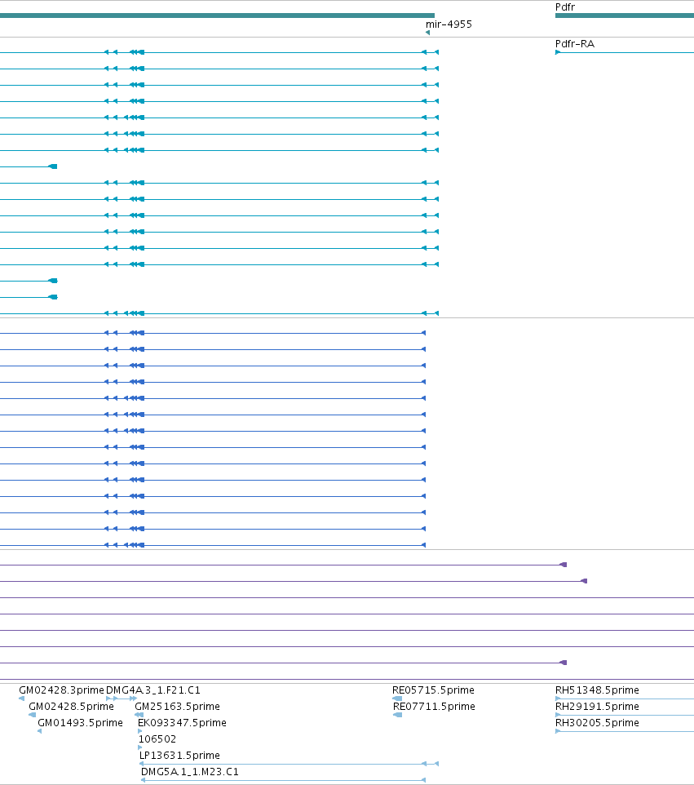Click the DMG5A.1_1.M23.C1 label
This screenshot has height=785, width=694.
point(190,771)
